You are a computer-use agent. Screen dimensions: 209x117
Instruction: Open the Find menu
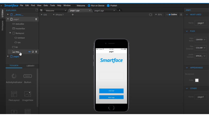pos(33,5)
